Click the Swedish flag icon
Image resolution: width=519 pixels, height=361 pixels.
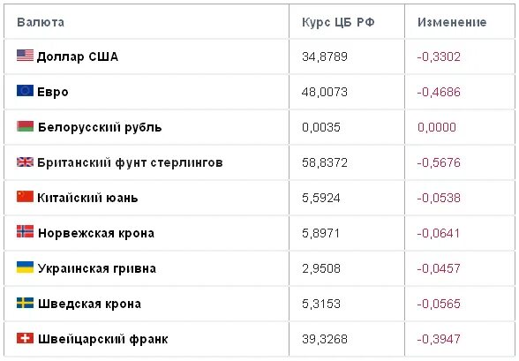click(25, 303)
